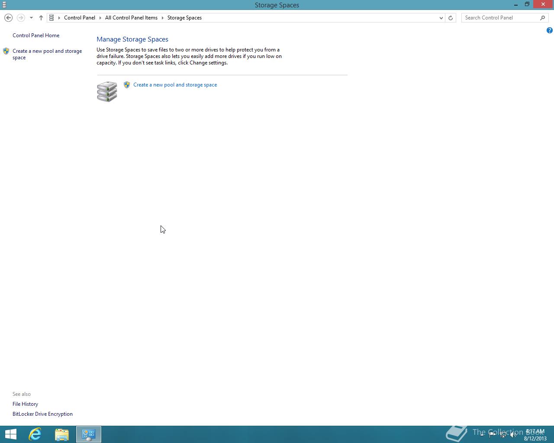Launch Internet Explorer from taskbar

tap(35, 434)
